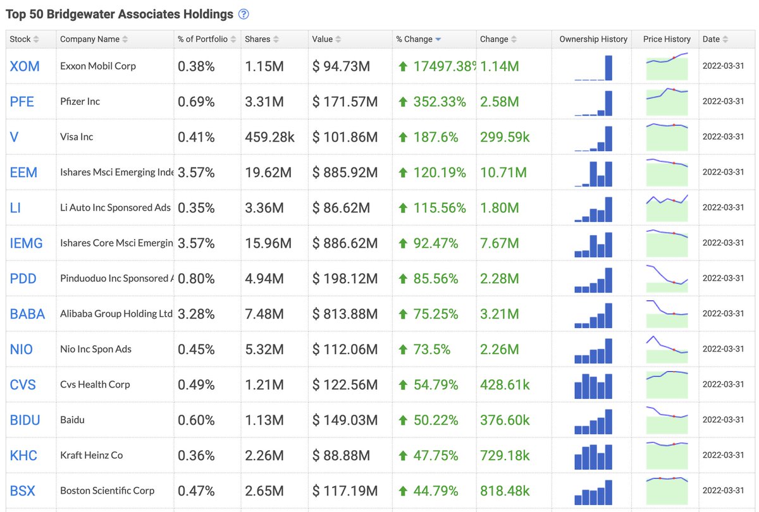Click the 352.33% change value
Image resolution: width=759 pixels, height=512 pixels.
pyautogui.click(x=440, y=102)
